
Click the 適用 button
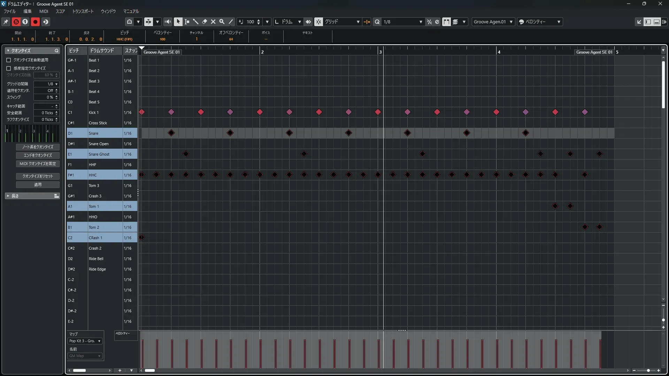coord(38,185)
